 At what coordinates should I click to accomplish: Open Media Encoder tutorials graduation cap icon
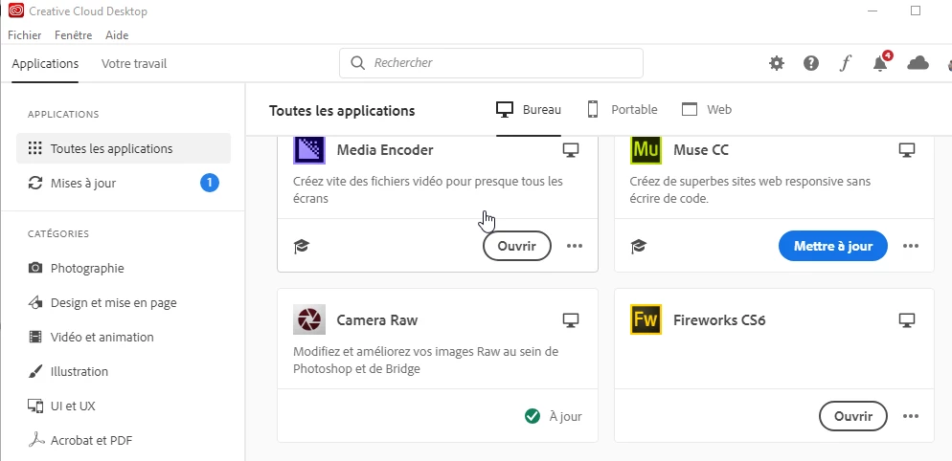tap(301, 246)
